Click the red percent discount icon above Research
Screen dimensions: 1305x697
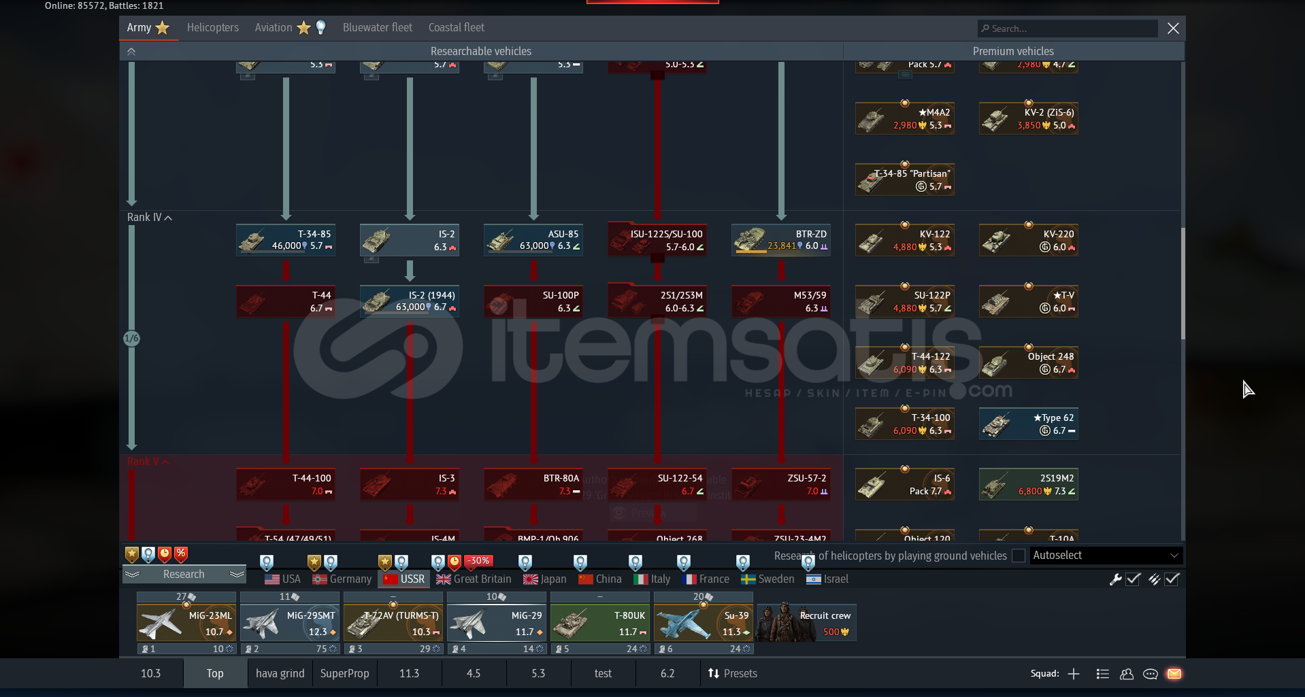(181, 554)
